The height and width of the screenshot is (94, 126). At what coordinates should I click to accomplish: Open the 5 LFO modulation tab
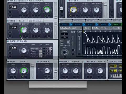pos(117,25)
